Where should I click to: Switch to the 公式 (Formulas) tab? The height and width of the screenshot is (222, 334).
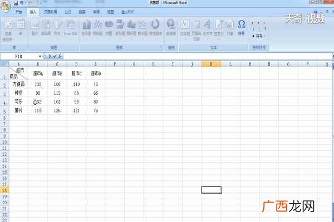68,12
